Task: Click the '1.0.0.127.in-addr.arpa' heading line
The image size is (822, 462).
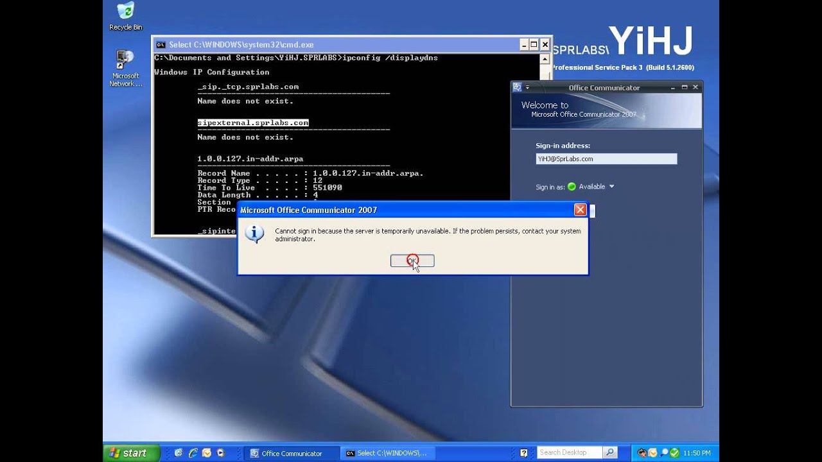Action: pyautogui.click(x=250, y=158)
